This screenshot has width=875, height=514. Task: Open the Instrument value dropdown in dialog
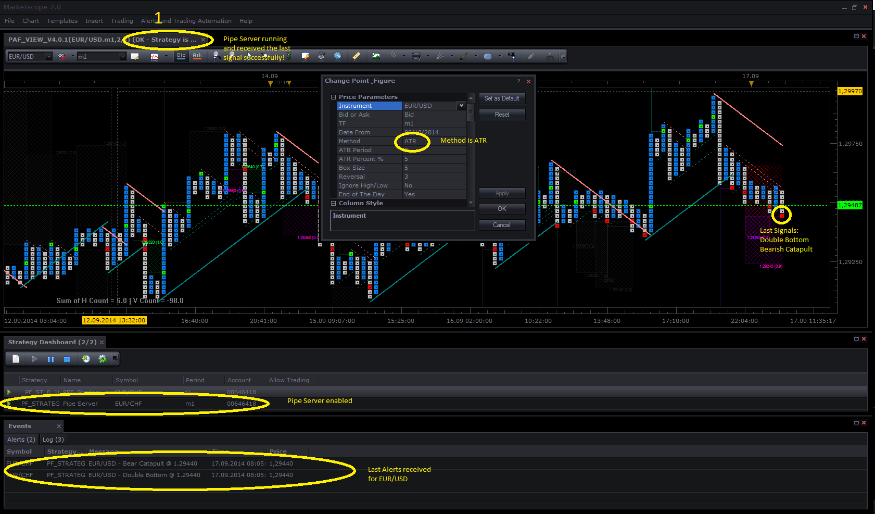tap(461, 106)
